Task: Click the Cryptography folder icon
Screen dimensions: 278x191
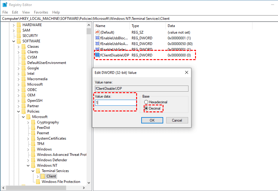Action: (x=33, y=122)
